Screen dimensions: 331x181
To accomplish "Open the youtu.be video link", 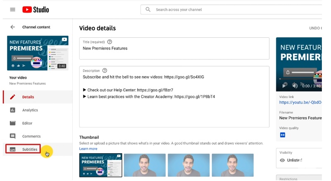I will tap(300, 102).
